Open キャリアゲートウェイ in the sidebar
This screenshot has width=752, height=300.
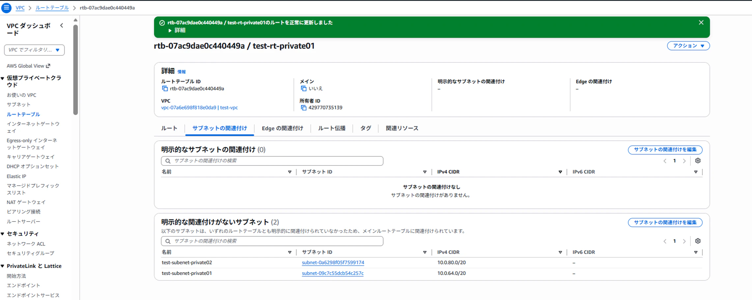[x=31, y=157]
